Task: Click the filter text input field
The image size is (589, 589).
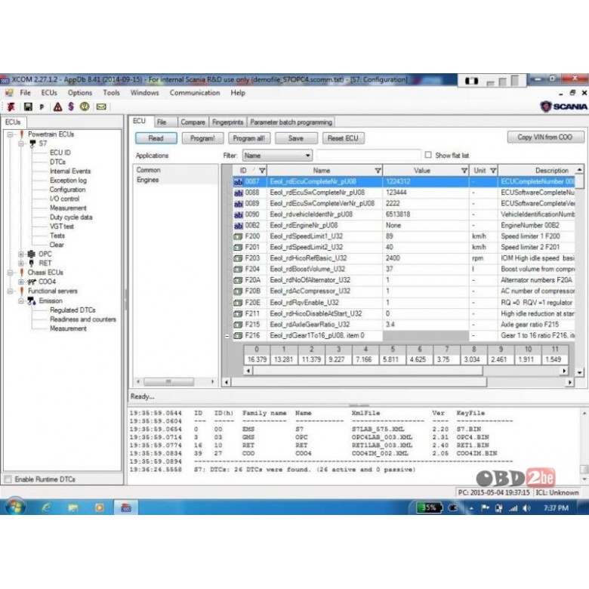Action: [369, 155]
